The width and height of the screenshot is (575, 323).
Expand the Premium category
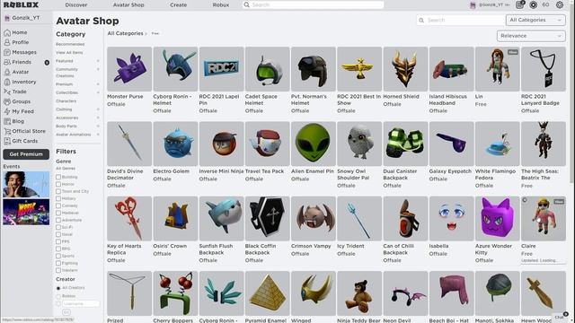point(98,84)
